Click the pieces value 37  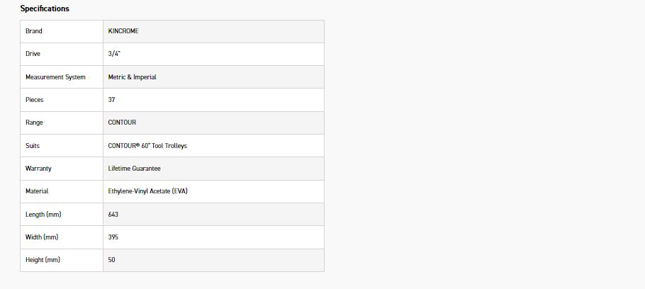point(112,100)
